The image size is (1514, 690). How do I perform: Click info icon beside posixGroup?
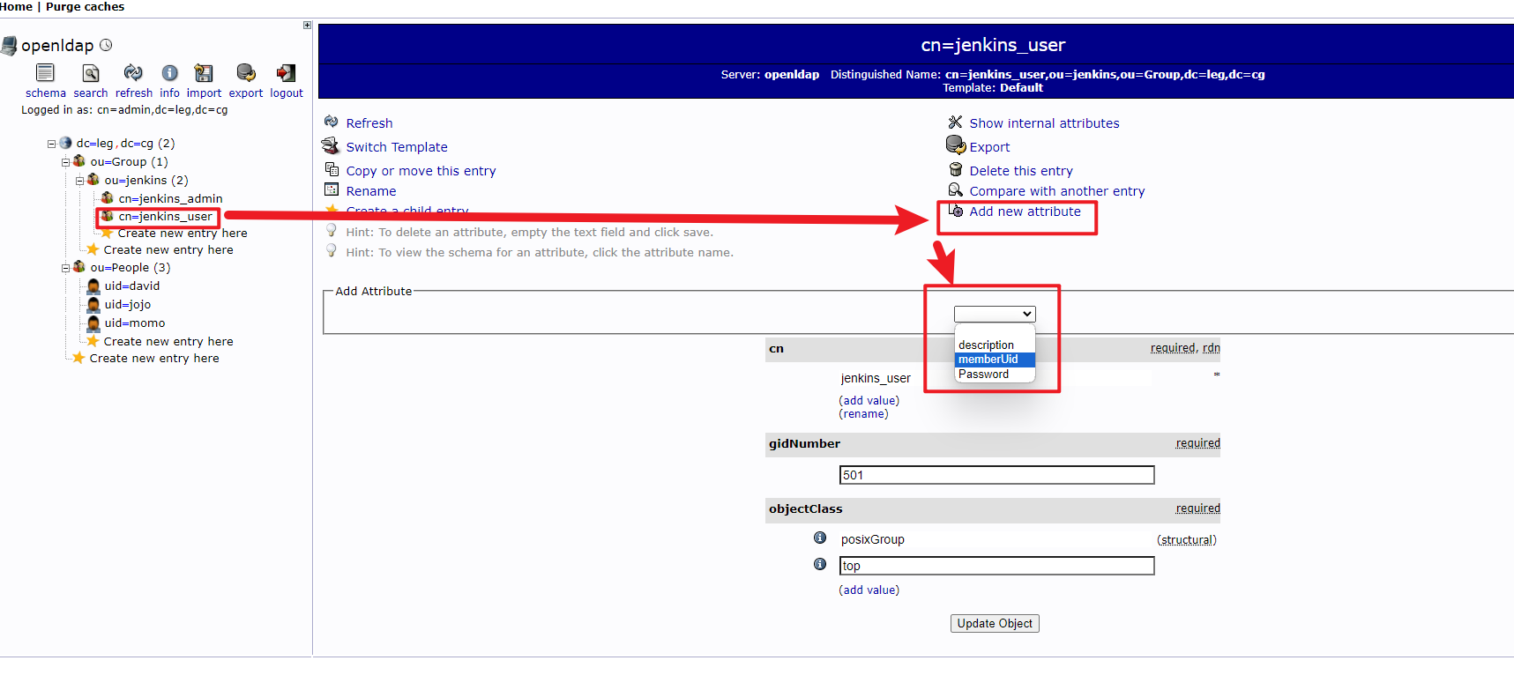[820, 538]
